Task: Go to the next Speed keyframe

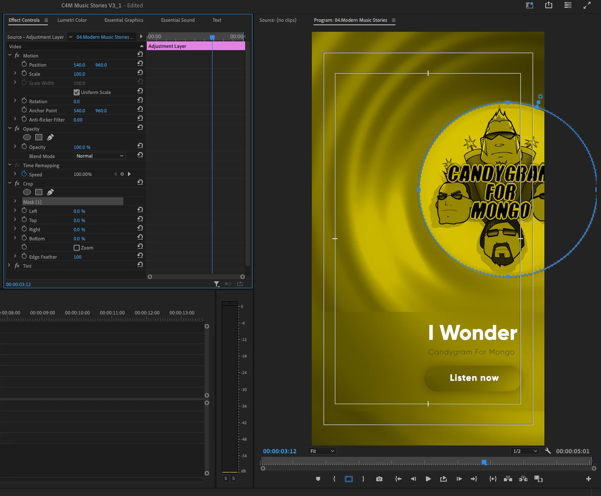Action: pos(129,174)
